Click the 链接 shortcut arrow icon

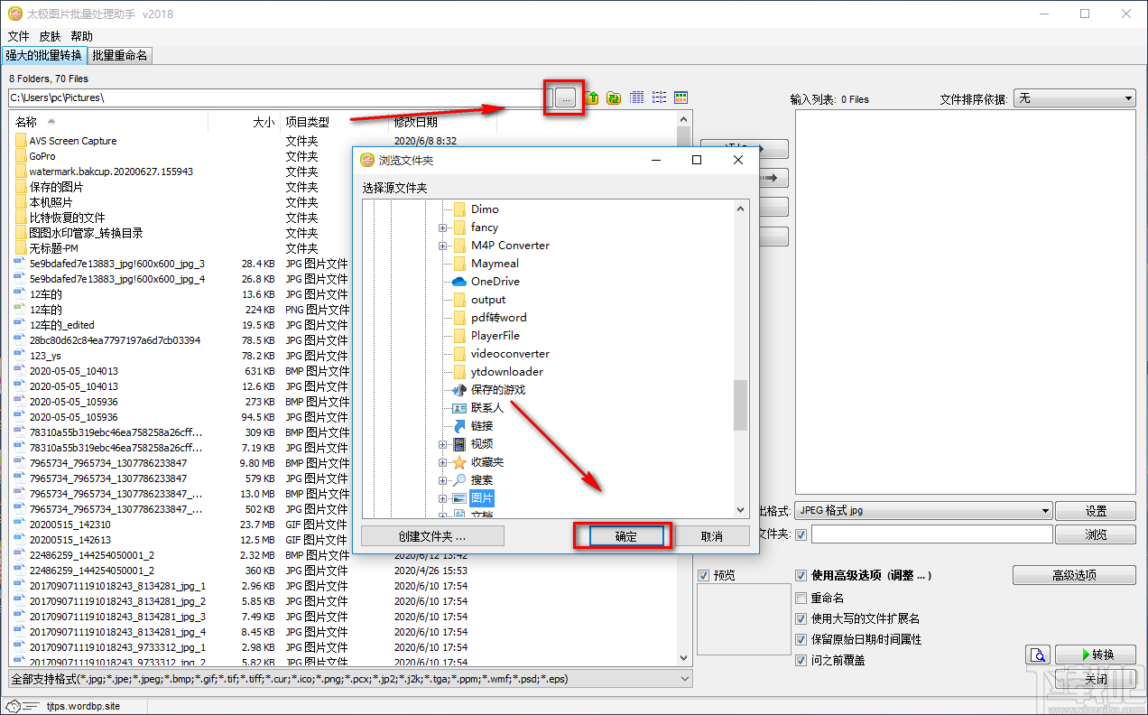point(459,426)
